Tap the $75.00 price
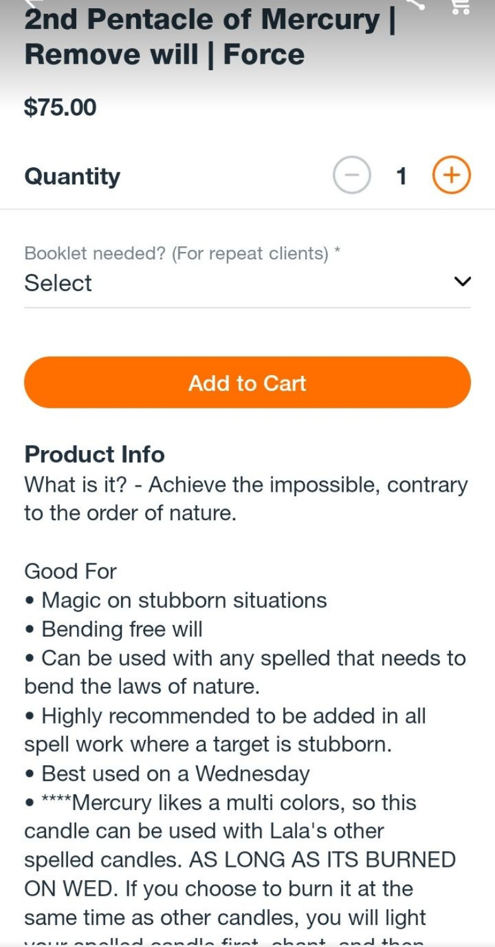The image size is (495, 947). 61,107
